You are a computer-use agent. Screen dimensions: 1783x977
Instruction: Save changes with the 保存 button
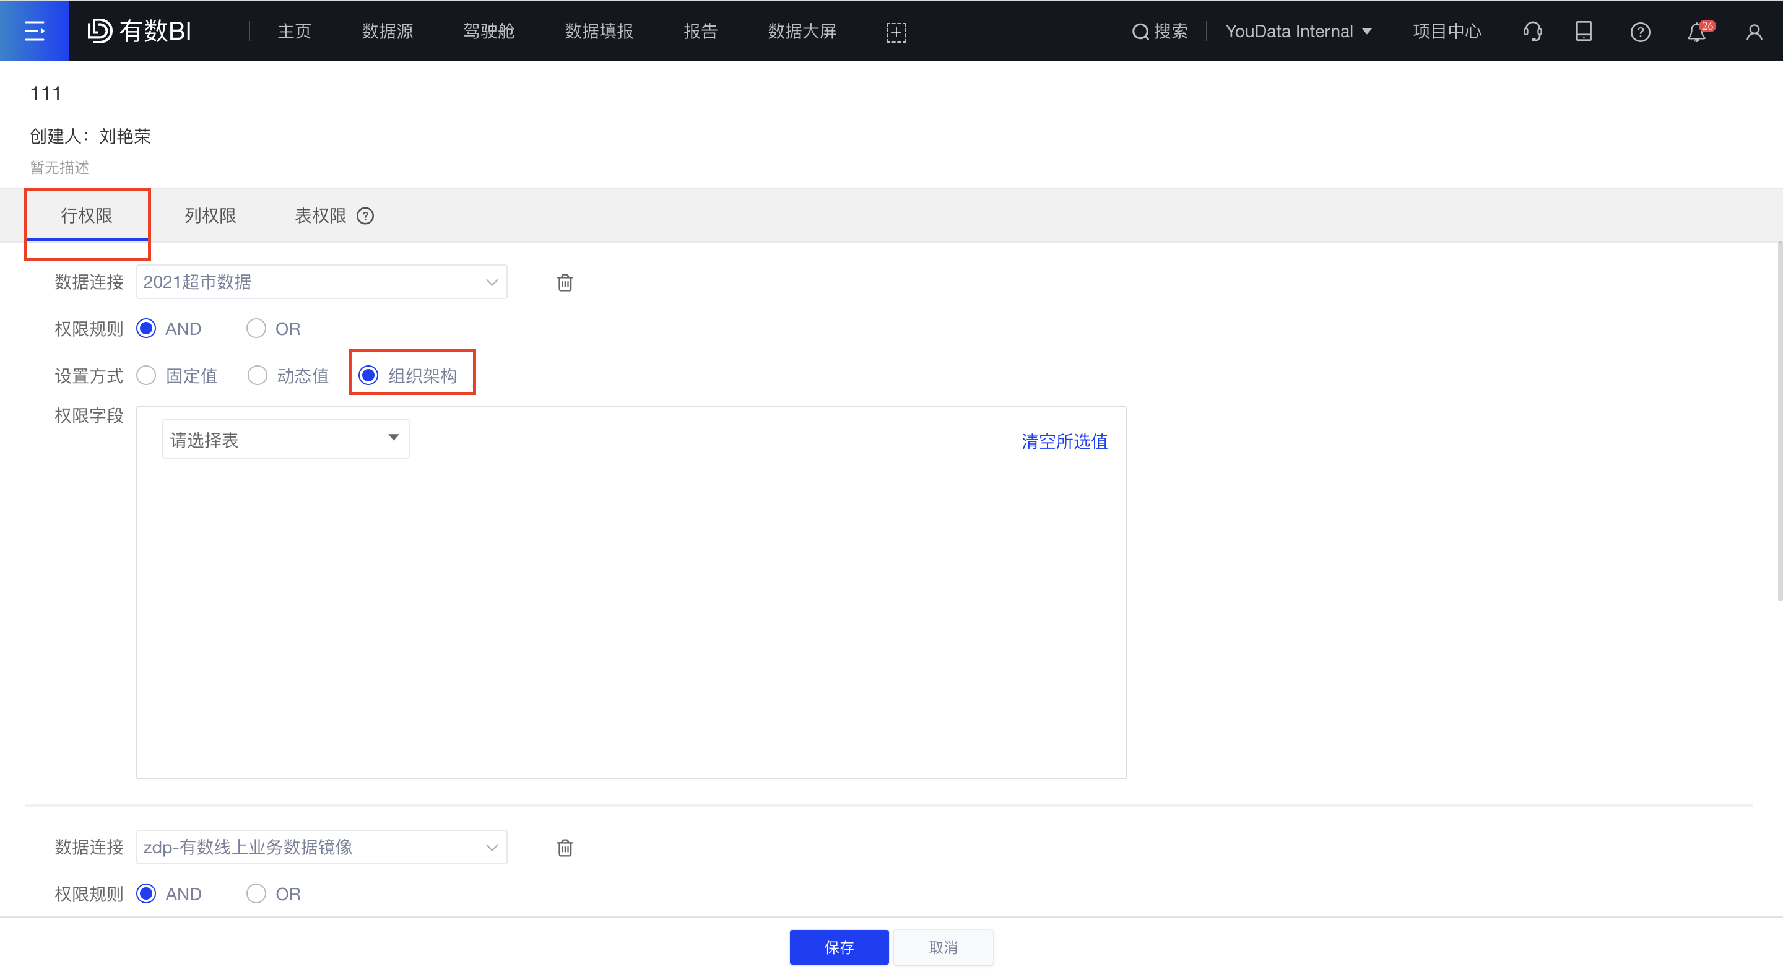pyautogui.click(x=839, y=947)
